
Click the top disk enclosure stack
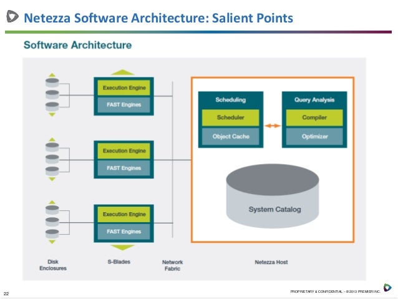coord(52,94)
